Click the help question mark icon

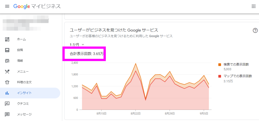255,31
